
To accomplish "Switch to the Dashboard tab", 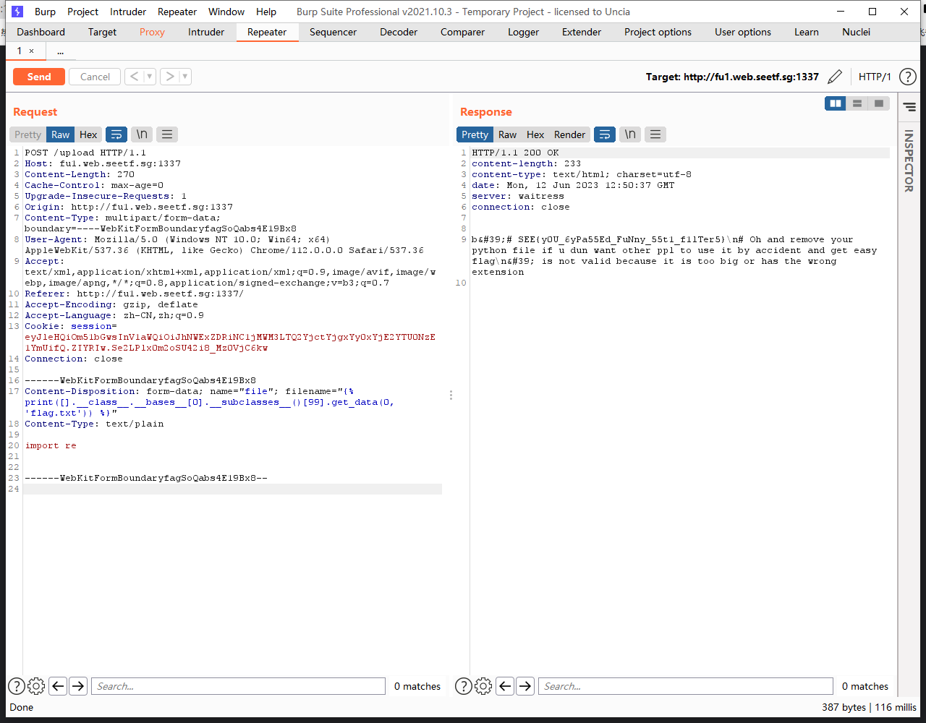I will pos(41,32).
